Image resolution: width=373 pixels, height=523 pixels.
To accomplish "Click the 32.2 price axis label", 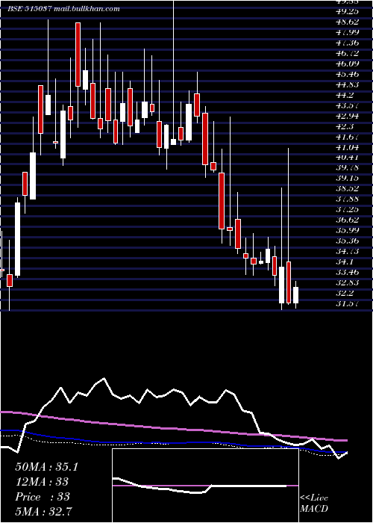I will [x=345, y=294].
